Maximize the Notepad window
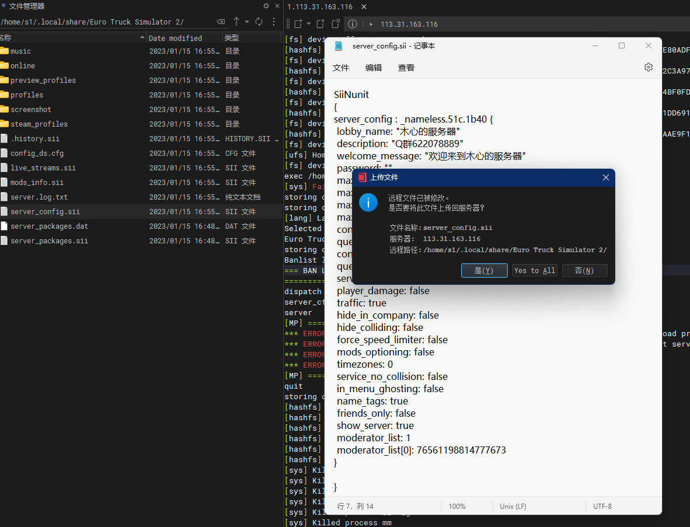 (x=621, y=46)
